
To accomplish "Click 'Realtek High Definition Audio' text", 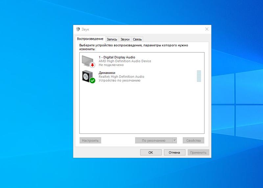I will pos(121,77).
